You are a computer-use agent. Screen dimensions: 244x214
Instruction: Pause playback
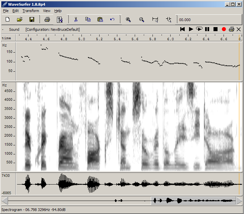(207, 29)
